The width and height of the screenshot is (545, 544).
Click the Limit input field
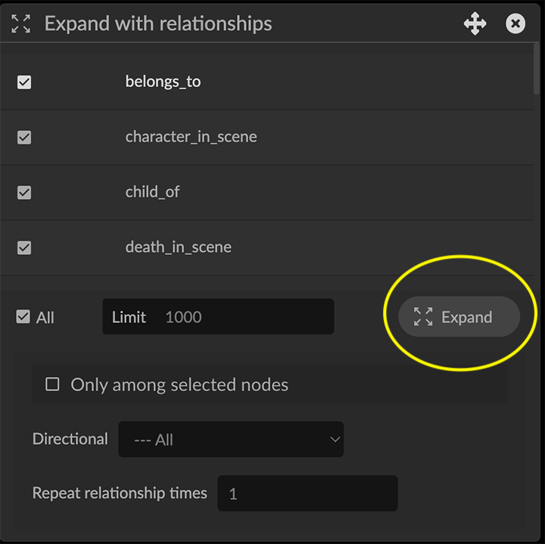[242, 317]
